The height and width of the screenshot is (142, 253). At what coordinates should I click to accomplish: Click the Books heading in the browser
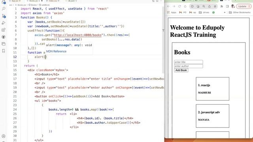[182, 52]
